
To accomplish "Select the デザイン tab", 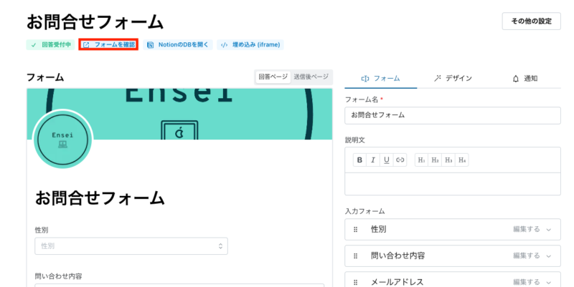I will pos(453,79).
